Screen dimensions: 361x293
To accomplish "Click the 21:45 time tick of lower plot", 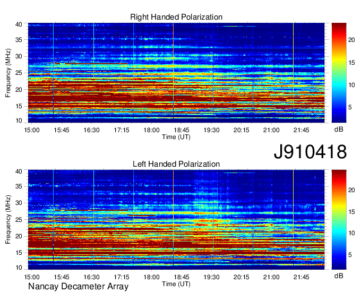I will click(301, 277).
